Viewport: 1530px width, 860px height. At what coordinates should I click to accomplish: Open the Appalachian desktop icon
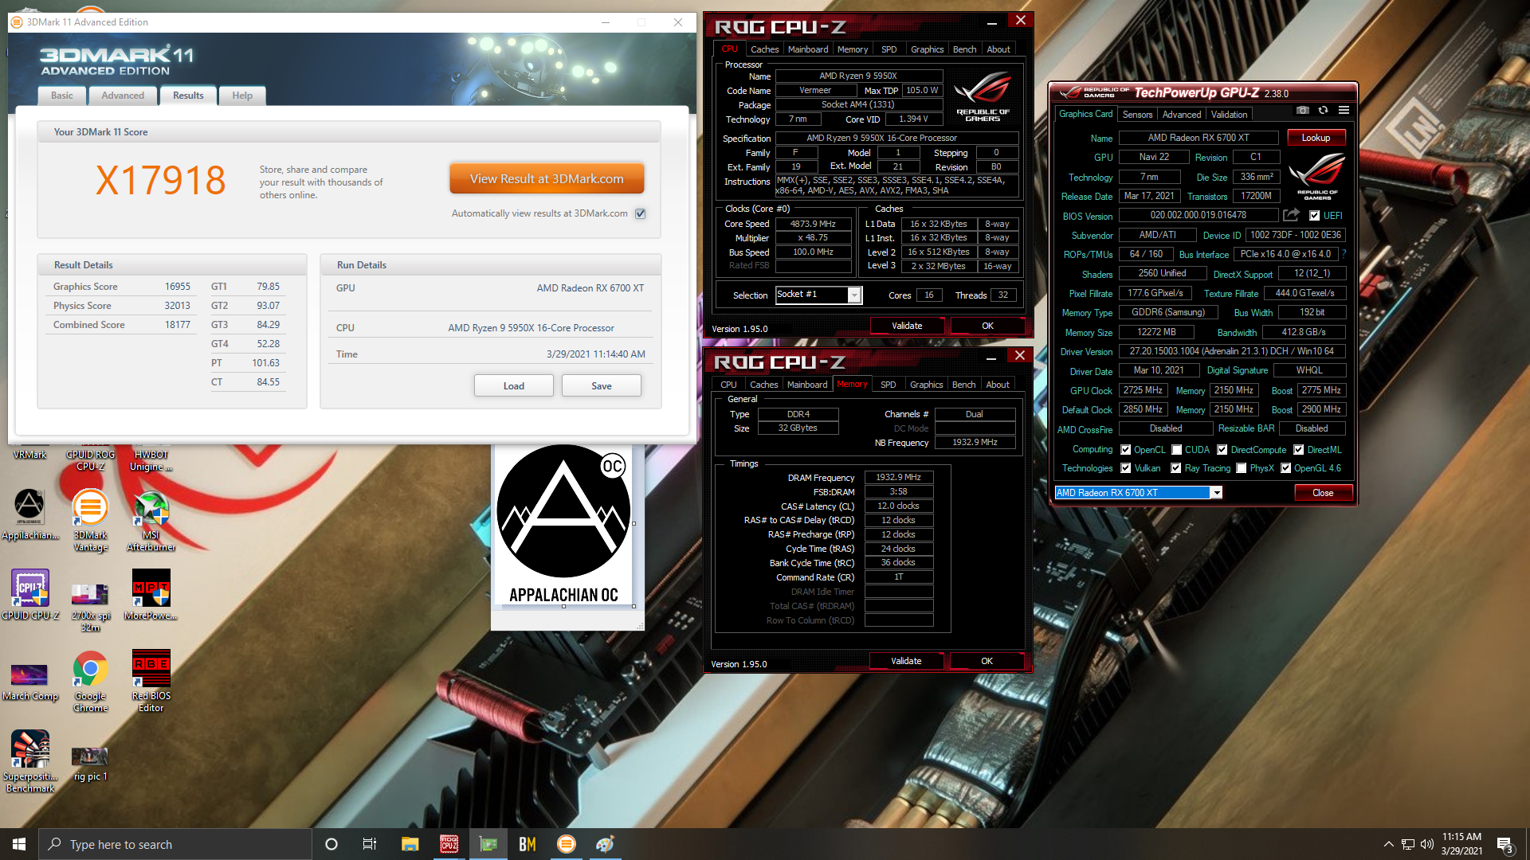(29, 514)
